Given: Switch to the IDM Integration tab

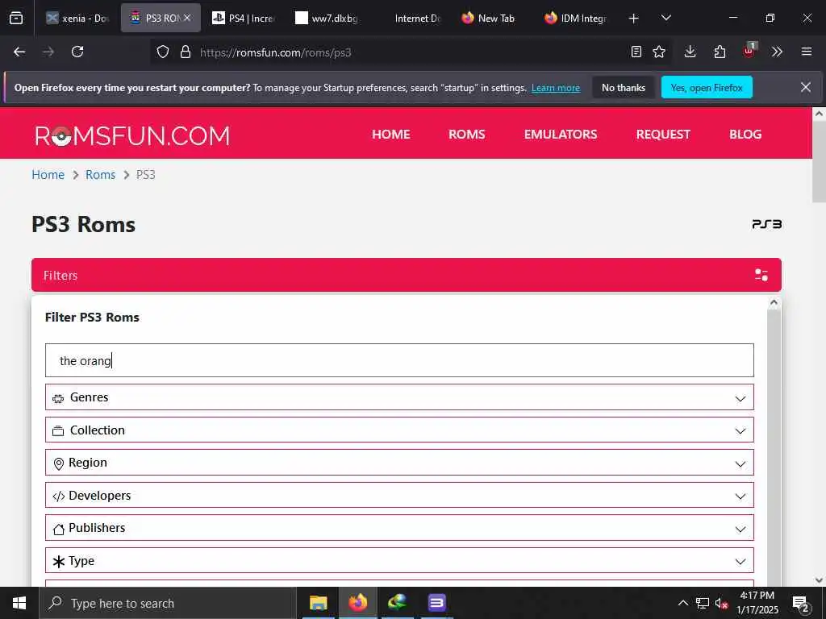Looking at the screenshot, I should pyautogui.click(x=576, y=18).
